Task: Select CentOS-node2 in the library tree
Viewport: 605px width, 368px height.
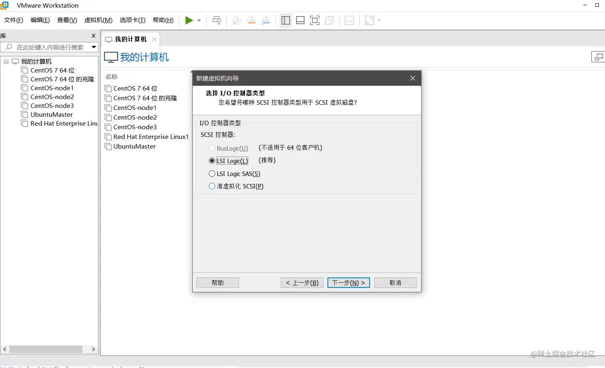Action: point(52,97)
